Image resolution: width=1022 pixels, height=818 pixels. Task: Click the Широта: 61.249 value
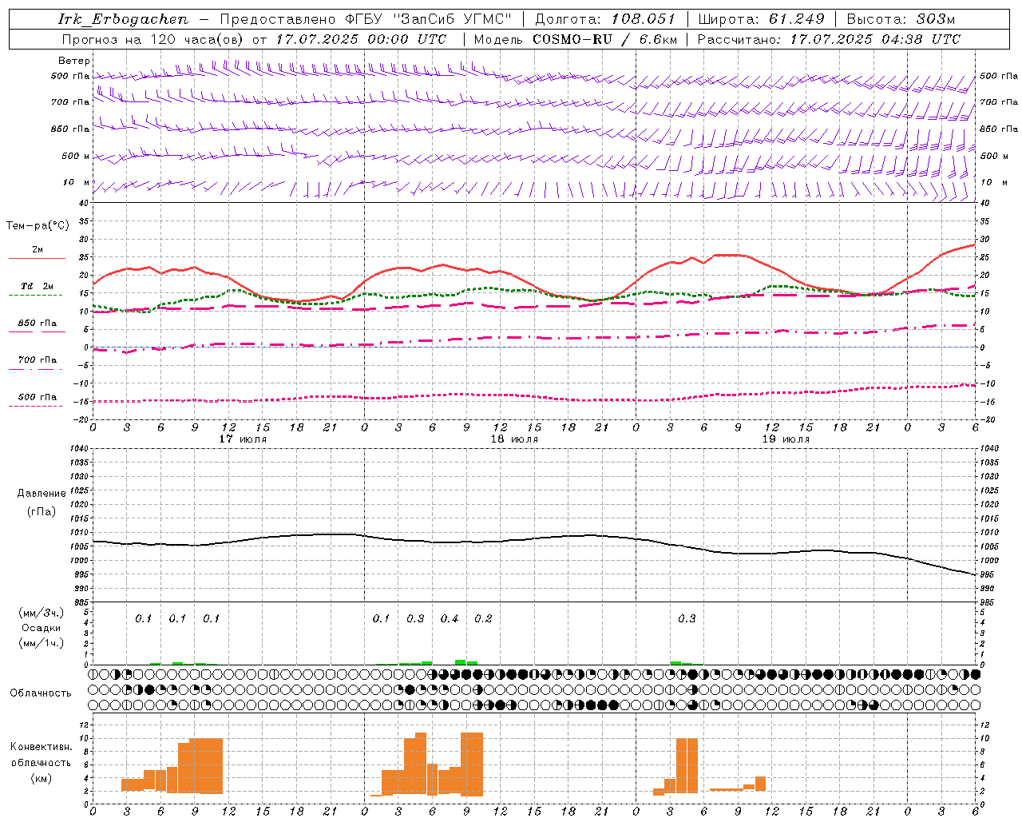coord(761,19)
